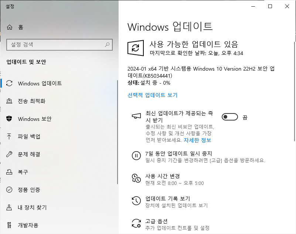Open 고급 옵션 settings
The height and width of the screenshot is (234, 296).
click(x=171, y=224)
